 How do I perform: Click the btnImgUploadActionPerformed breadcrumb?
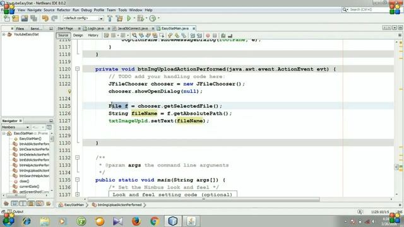119,205
